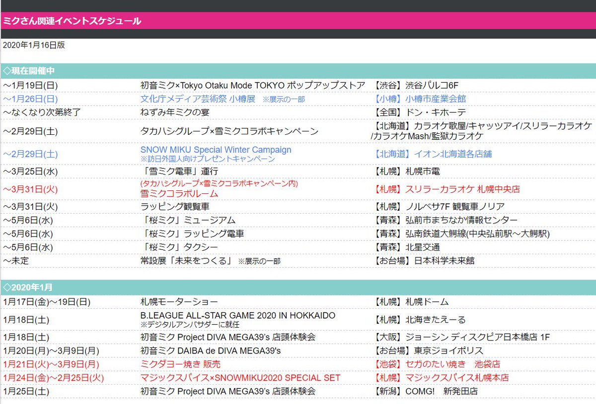This screenshot has width=596, height=404.
Task: Select 初音ミク DAIBA de DIVA MEGA39's event
Action: tap(211, 351)
